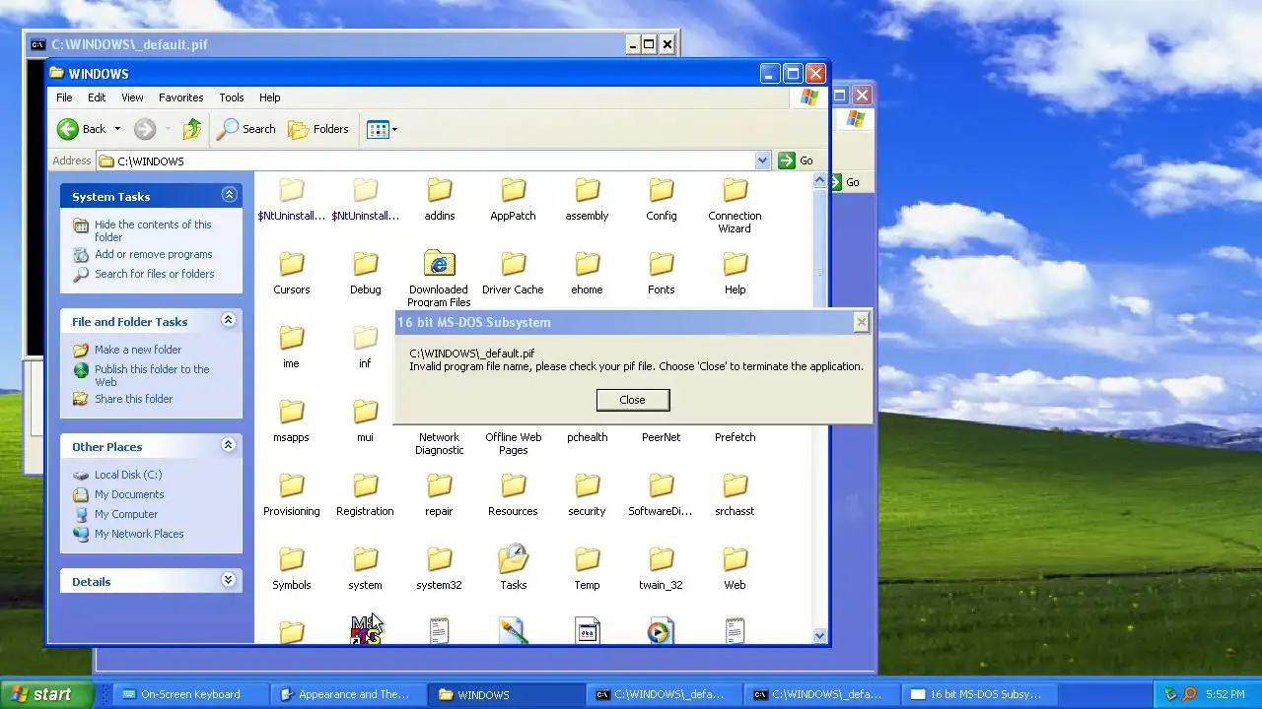This screenshot has height=709, width=1262.
Task: Click Search for files or folders
Action: click(155, 274)
